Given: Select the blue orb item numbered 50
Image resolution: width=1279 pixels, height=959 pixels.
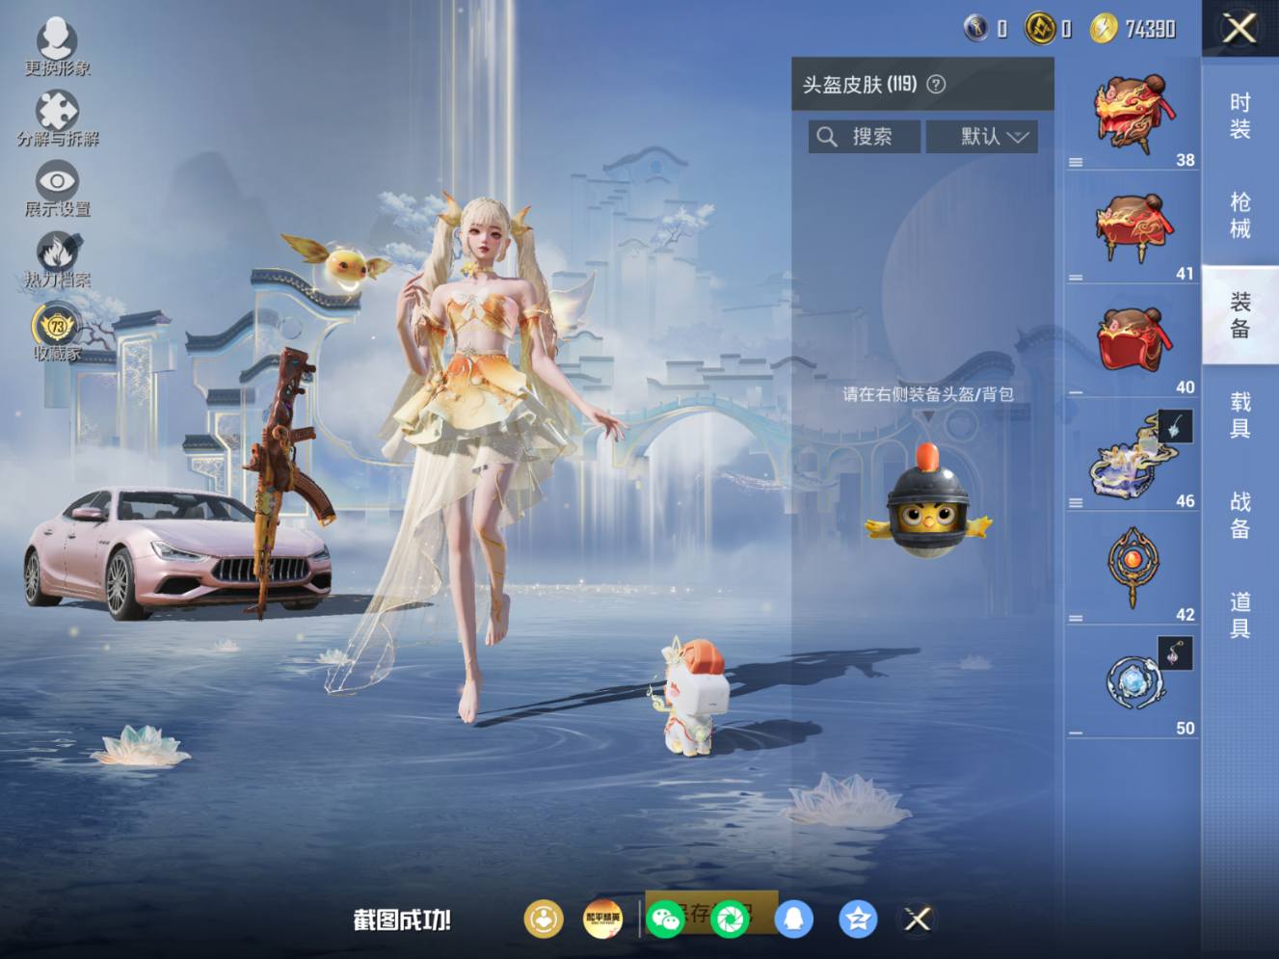Looking at the screenshot, I should click(1132, 682).
